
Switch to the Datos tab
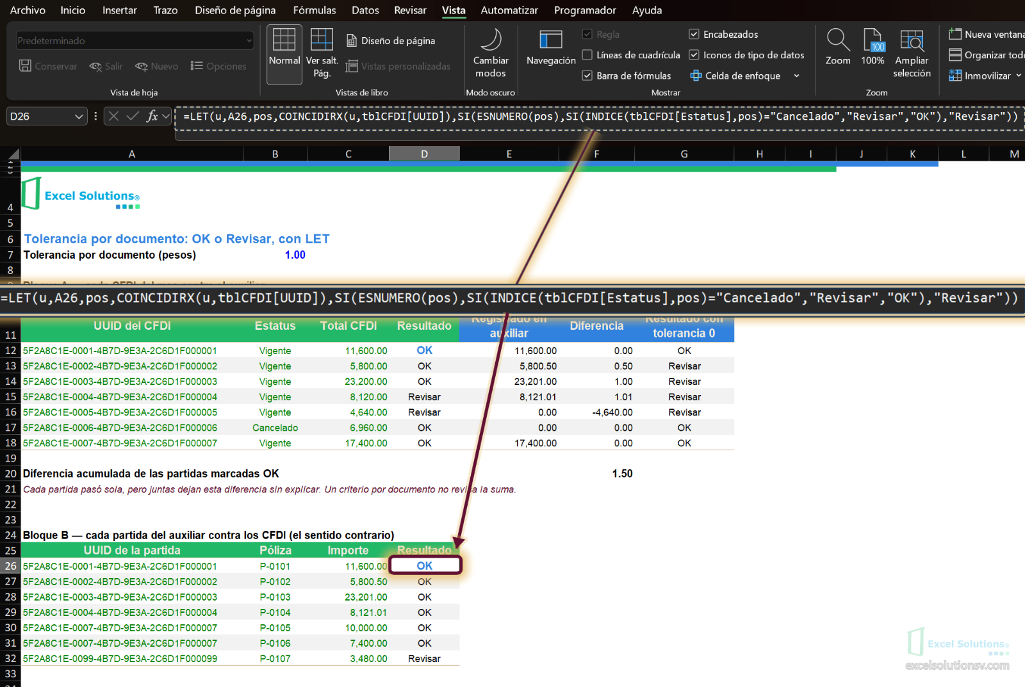coord(365,10)
